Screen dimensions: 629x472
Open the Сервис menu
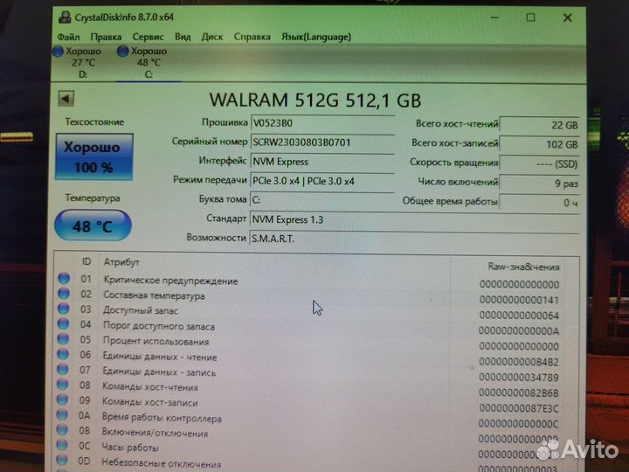coord(148,37)
